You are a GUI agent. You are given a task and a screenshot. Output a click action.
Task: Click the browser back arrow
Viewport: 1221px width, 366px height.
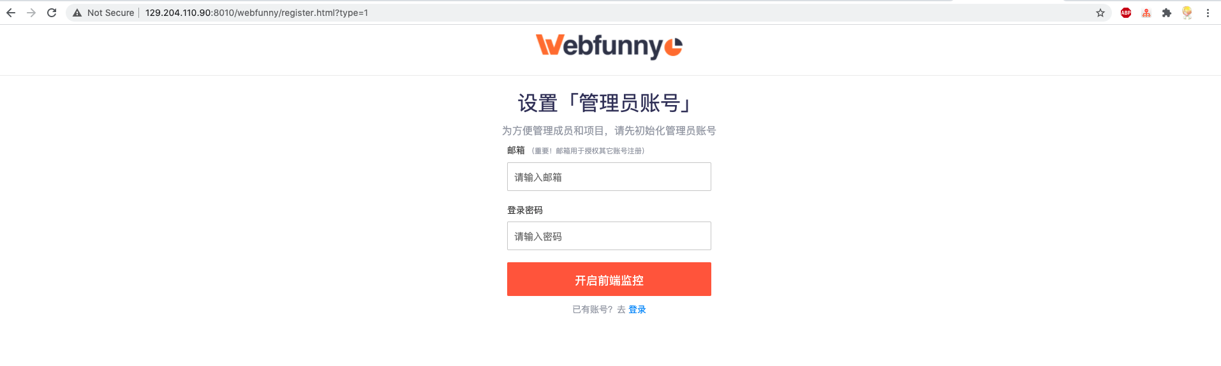click(x=11, y=13)
